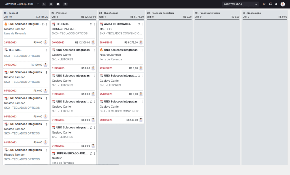Open comments on the 29/05/2023 Suspect card
The image size is (290, 175).
tap(43, 24)
